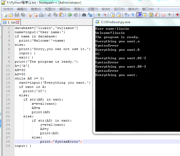Click the line while AH >= 0:
180x156 pixels.
tap(29, 78)
